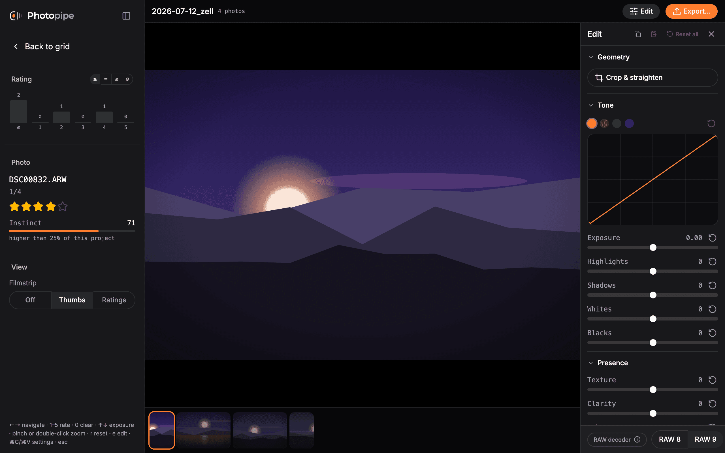Reset Whites value icon
Image resolution: width=725 pixels, height=453 pixels.
[x=713, y=309]
